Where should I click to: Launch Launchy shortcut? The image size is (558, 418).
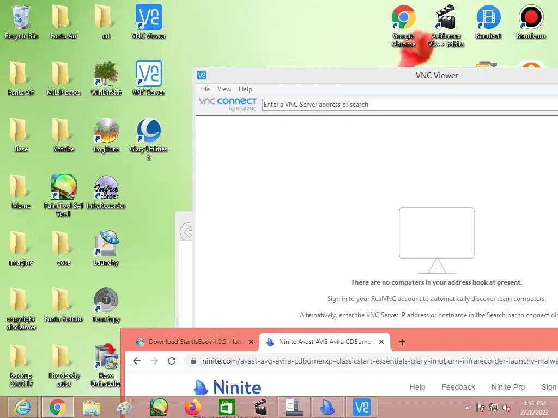[106, 248]
